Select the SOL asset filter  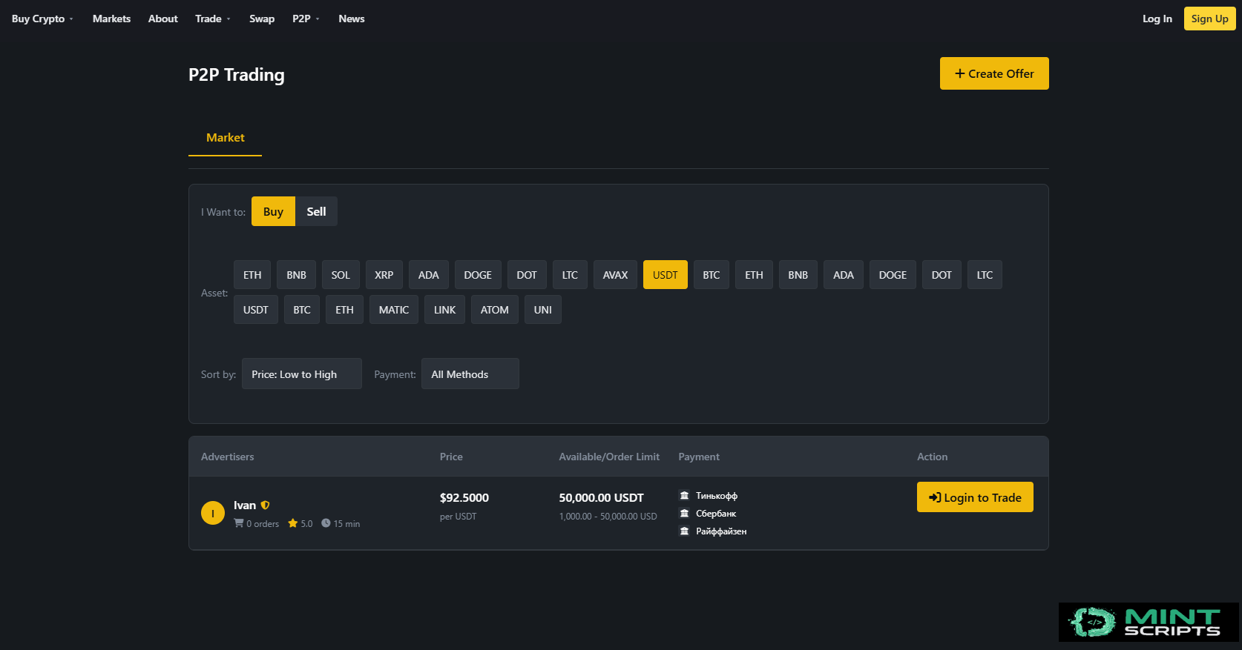[x=341, y=275]
